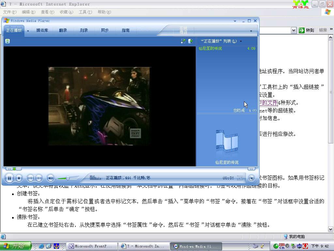The width and height of the screenshot is (334, 251).
Task: Click the 我的电脑 zone in status bar
Action: pyautogui.click(x=295, y=237)
